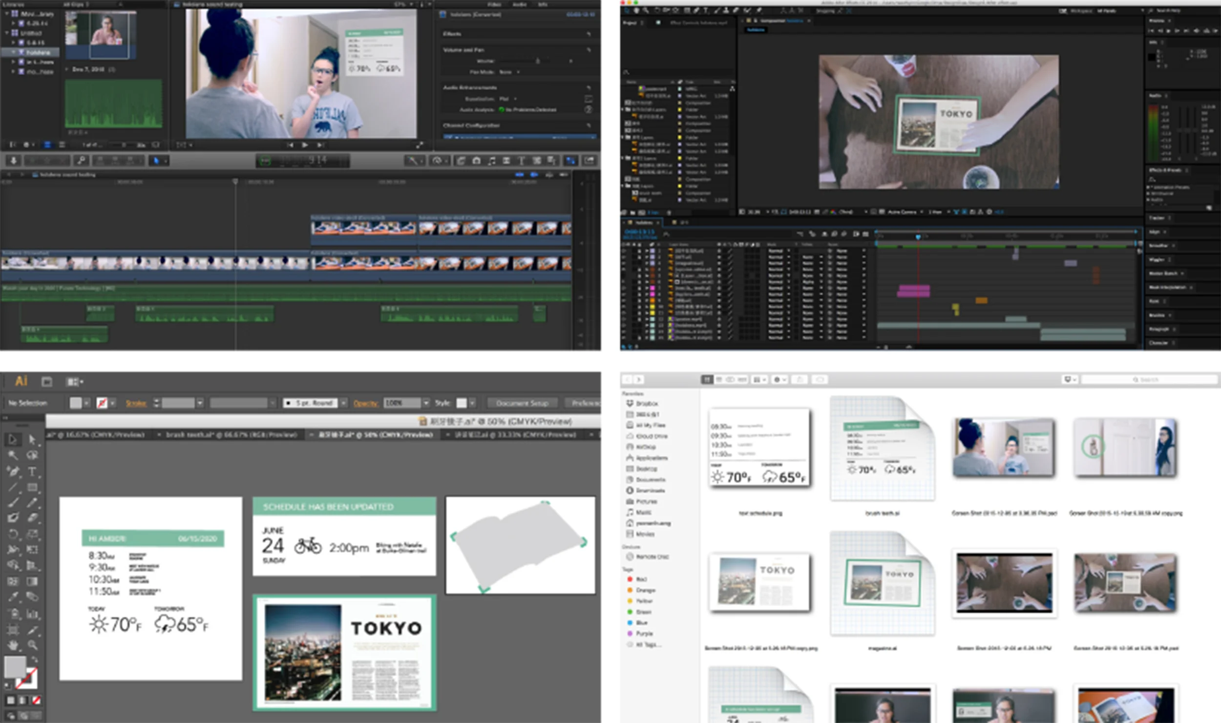This screenshot has height=723, width=1221.
Task: Select the Zoom tool in Illustrator toolbox
Action: 32,645
